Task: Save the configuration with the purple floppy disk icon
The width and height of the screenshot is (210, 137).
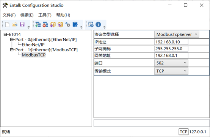Action: click(x=22, y=25)
